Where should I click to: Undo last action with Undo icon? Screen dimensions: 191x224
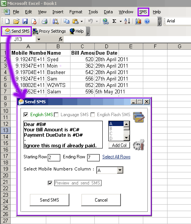[91, 21]
